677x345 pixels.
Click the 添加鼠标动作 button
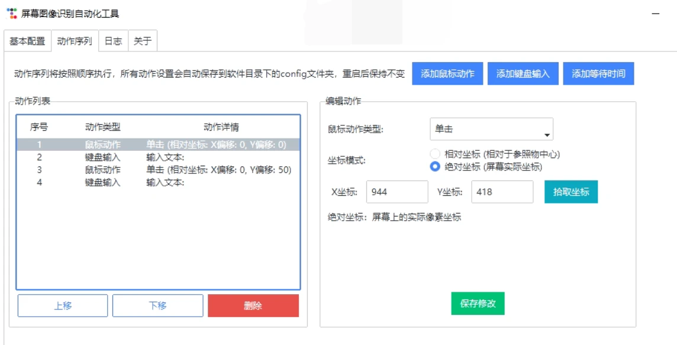pos(447,74)
